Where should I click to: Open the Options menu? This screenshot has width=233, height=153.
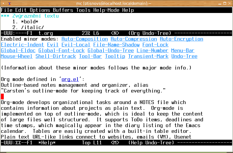[x=40, y=10]
